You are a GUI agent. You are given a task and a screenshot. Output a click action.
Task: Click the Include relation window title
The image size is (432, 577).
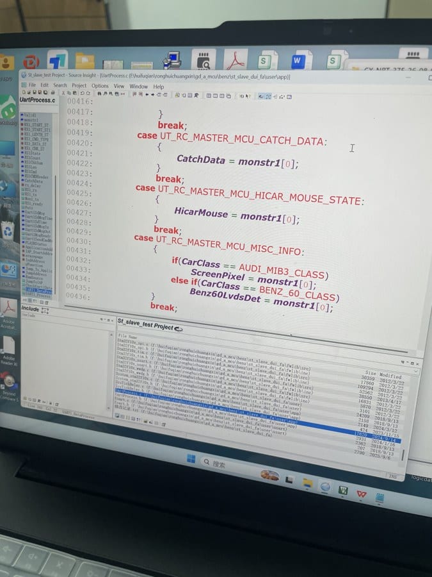pos(30,308)
